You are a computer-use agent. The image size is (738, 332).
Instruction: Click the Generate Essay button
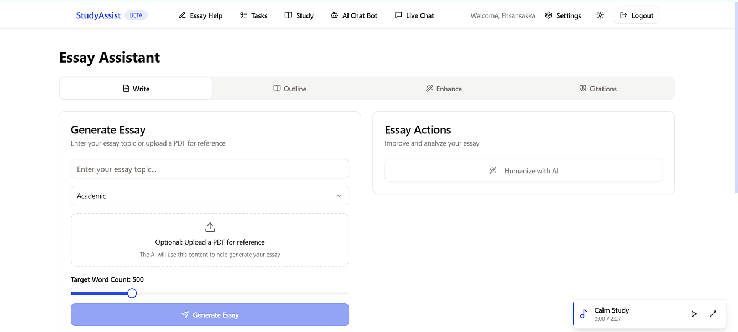coord(210,315)
